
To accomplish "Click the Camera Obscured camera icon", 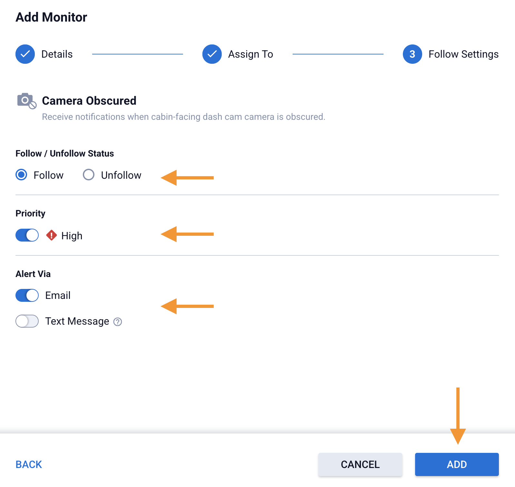I will (26, 101).
